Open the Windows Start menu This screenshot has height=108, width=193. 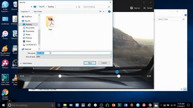3,105
